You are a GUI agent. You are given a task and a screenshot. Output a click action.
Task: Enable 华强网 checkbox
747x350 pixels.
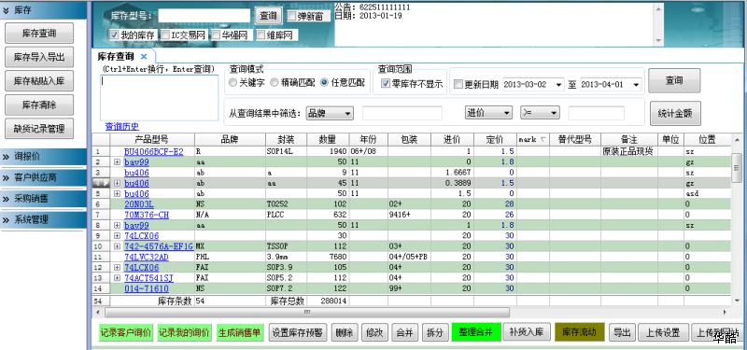click(216, 35)
